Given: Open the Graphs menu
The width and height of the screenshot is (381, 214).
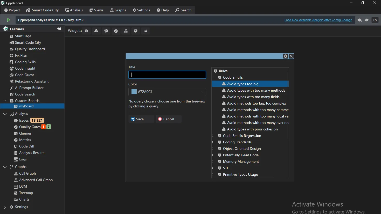Looking at the screenshot, I should pyautogui.click(x=118, y=10).
